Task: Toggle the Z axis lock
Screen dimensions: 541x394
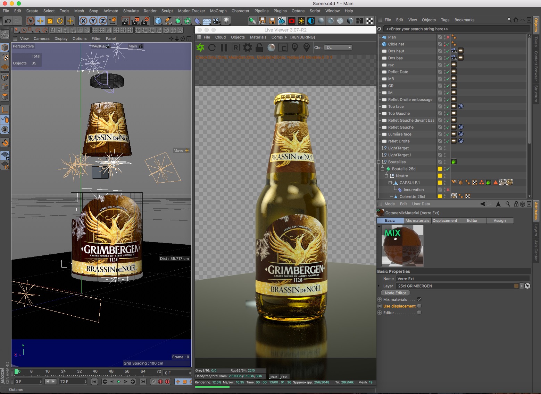Action: coord(103,21)
